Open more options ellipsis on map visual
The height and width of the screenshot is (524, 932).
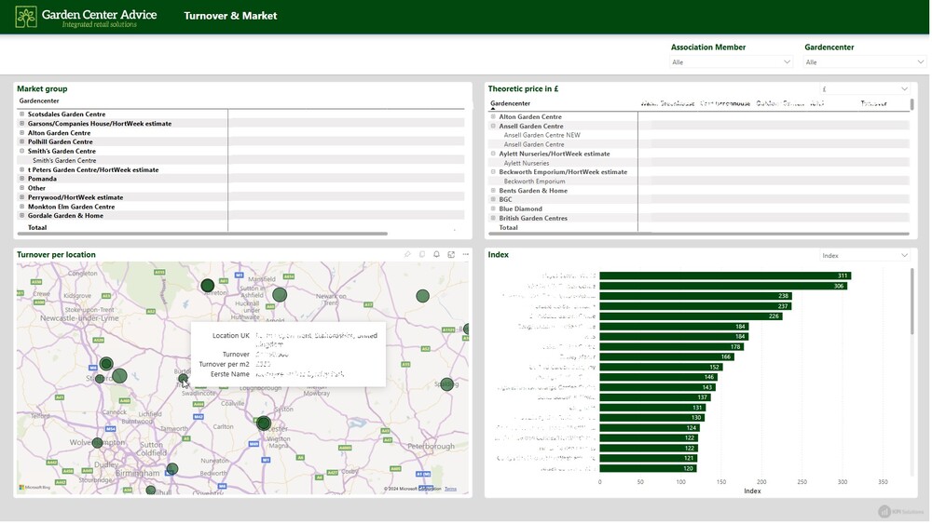[465, 254]
